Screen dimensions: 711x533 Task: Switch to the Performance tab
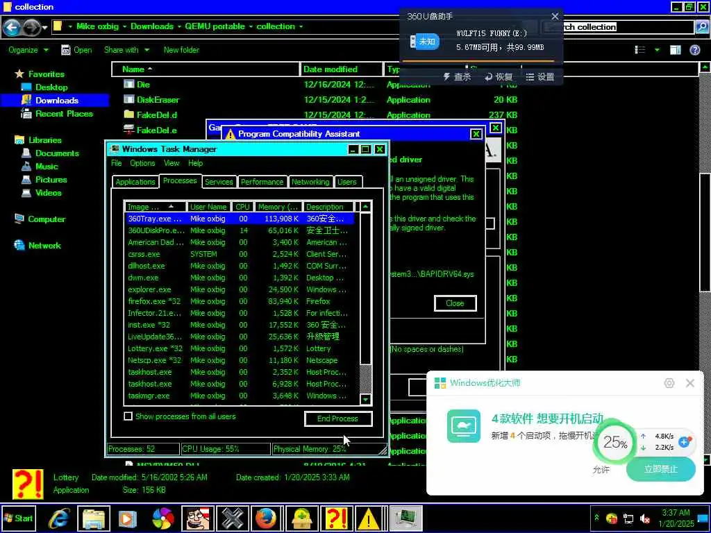[x=262, y=182]
